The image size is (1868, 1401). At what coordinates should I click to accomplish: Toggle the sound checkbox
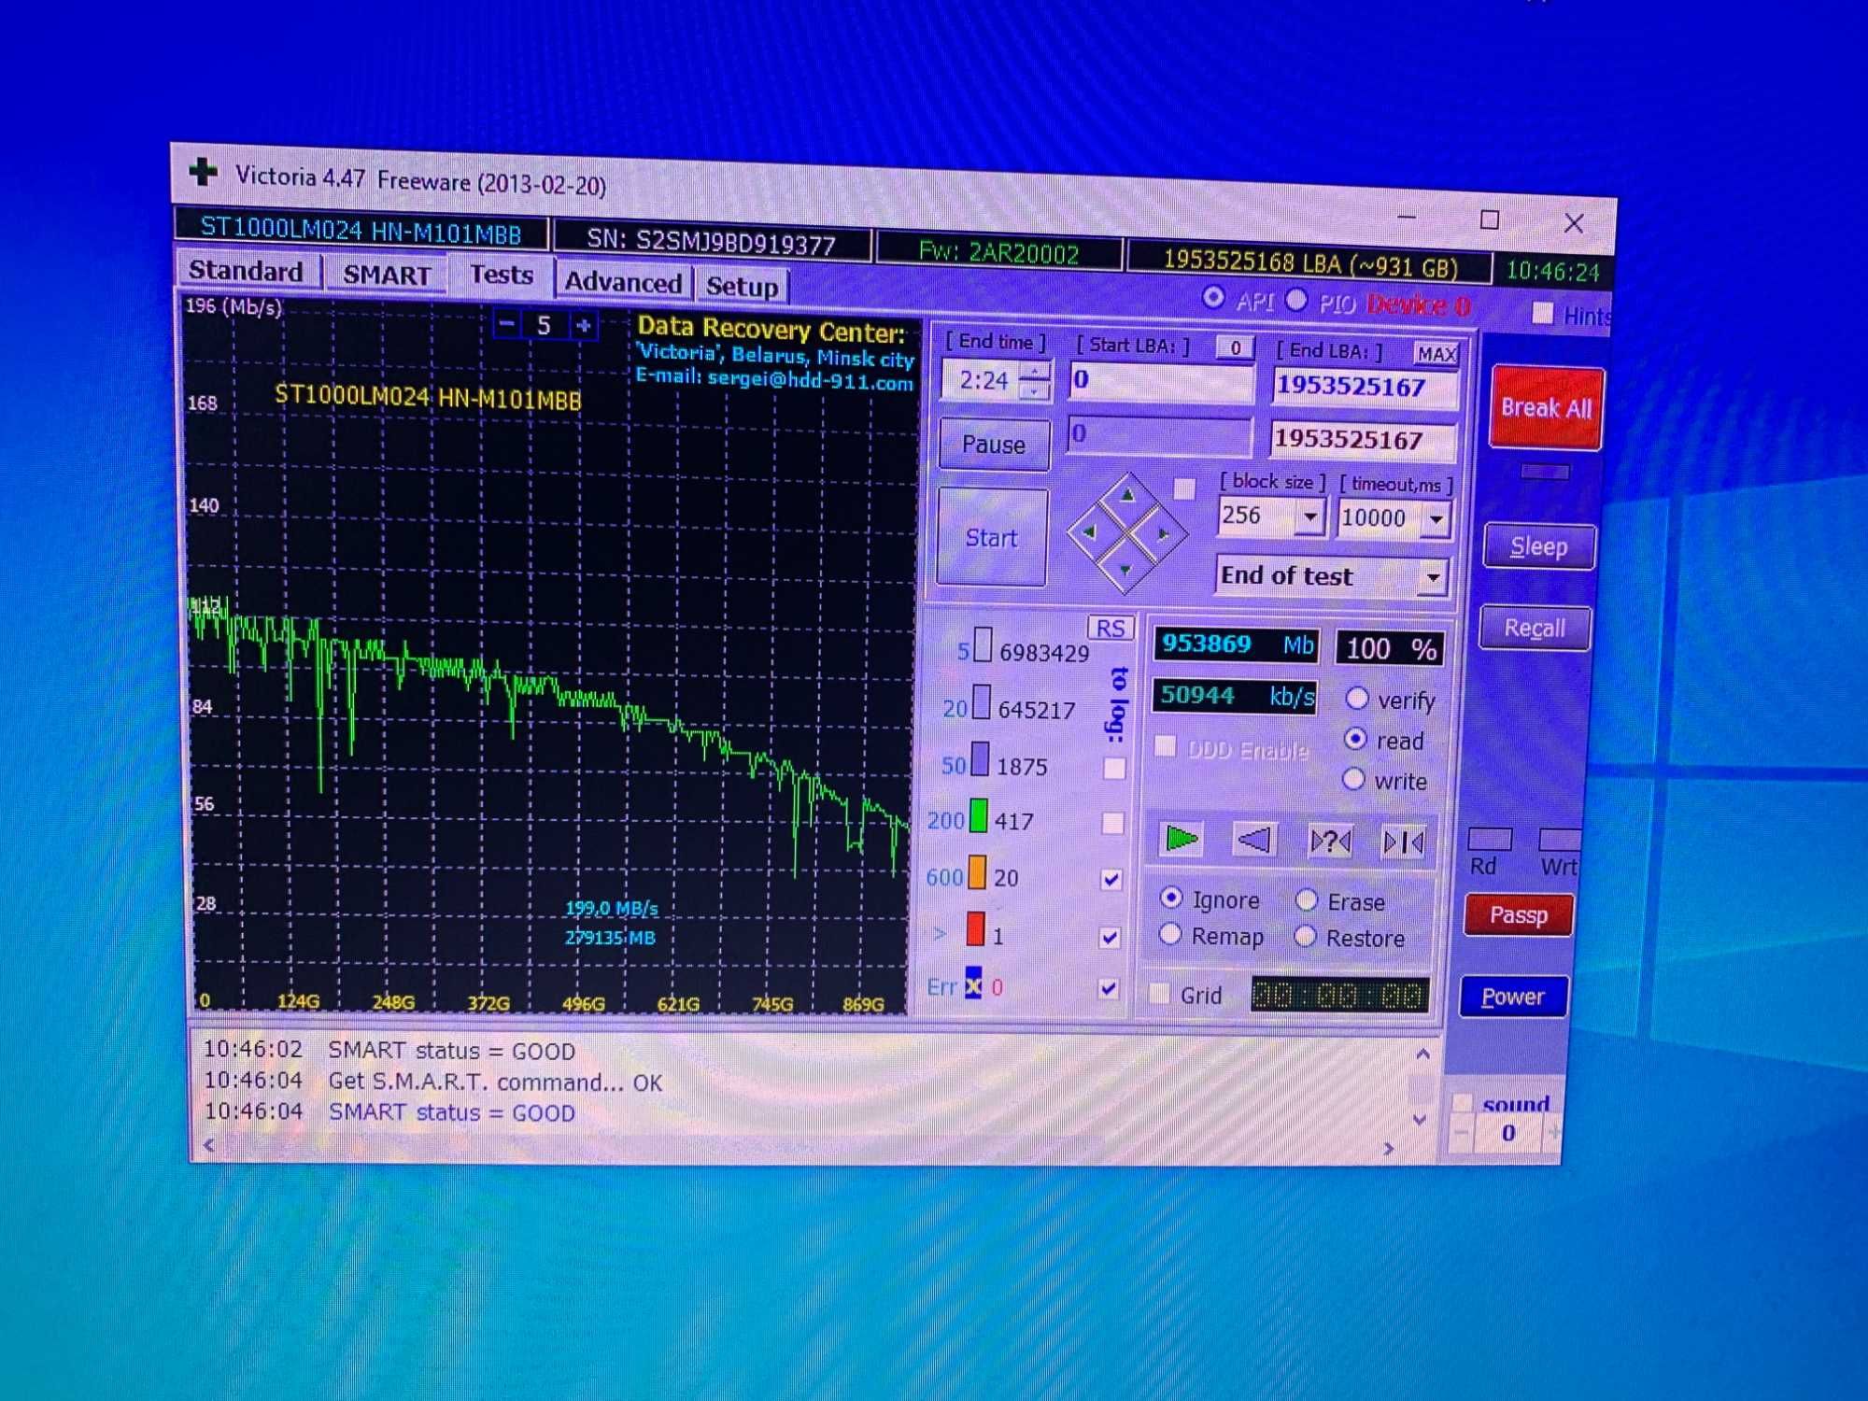(1463, 1103)
